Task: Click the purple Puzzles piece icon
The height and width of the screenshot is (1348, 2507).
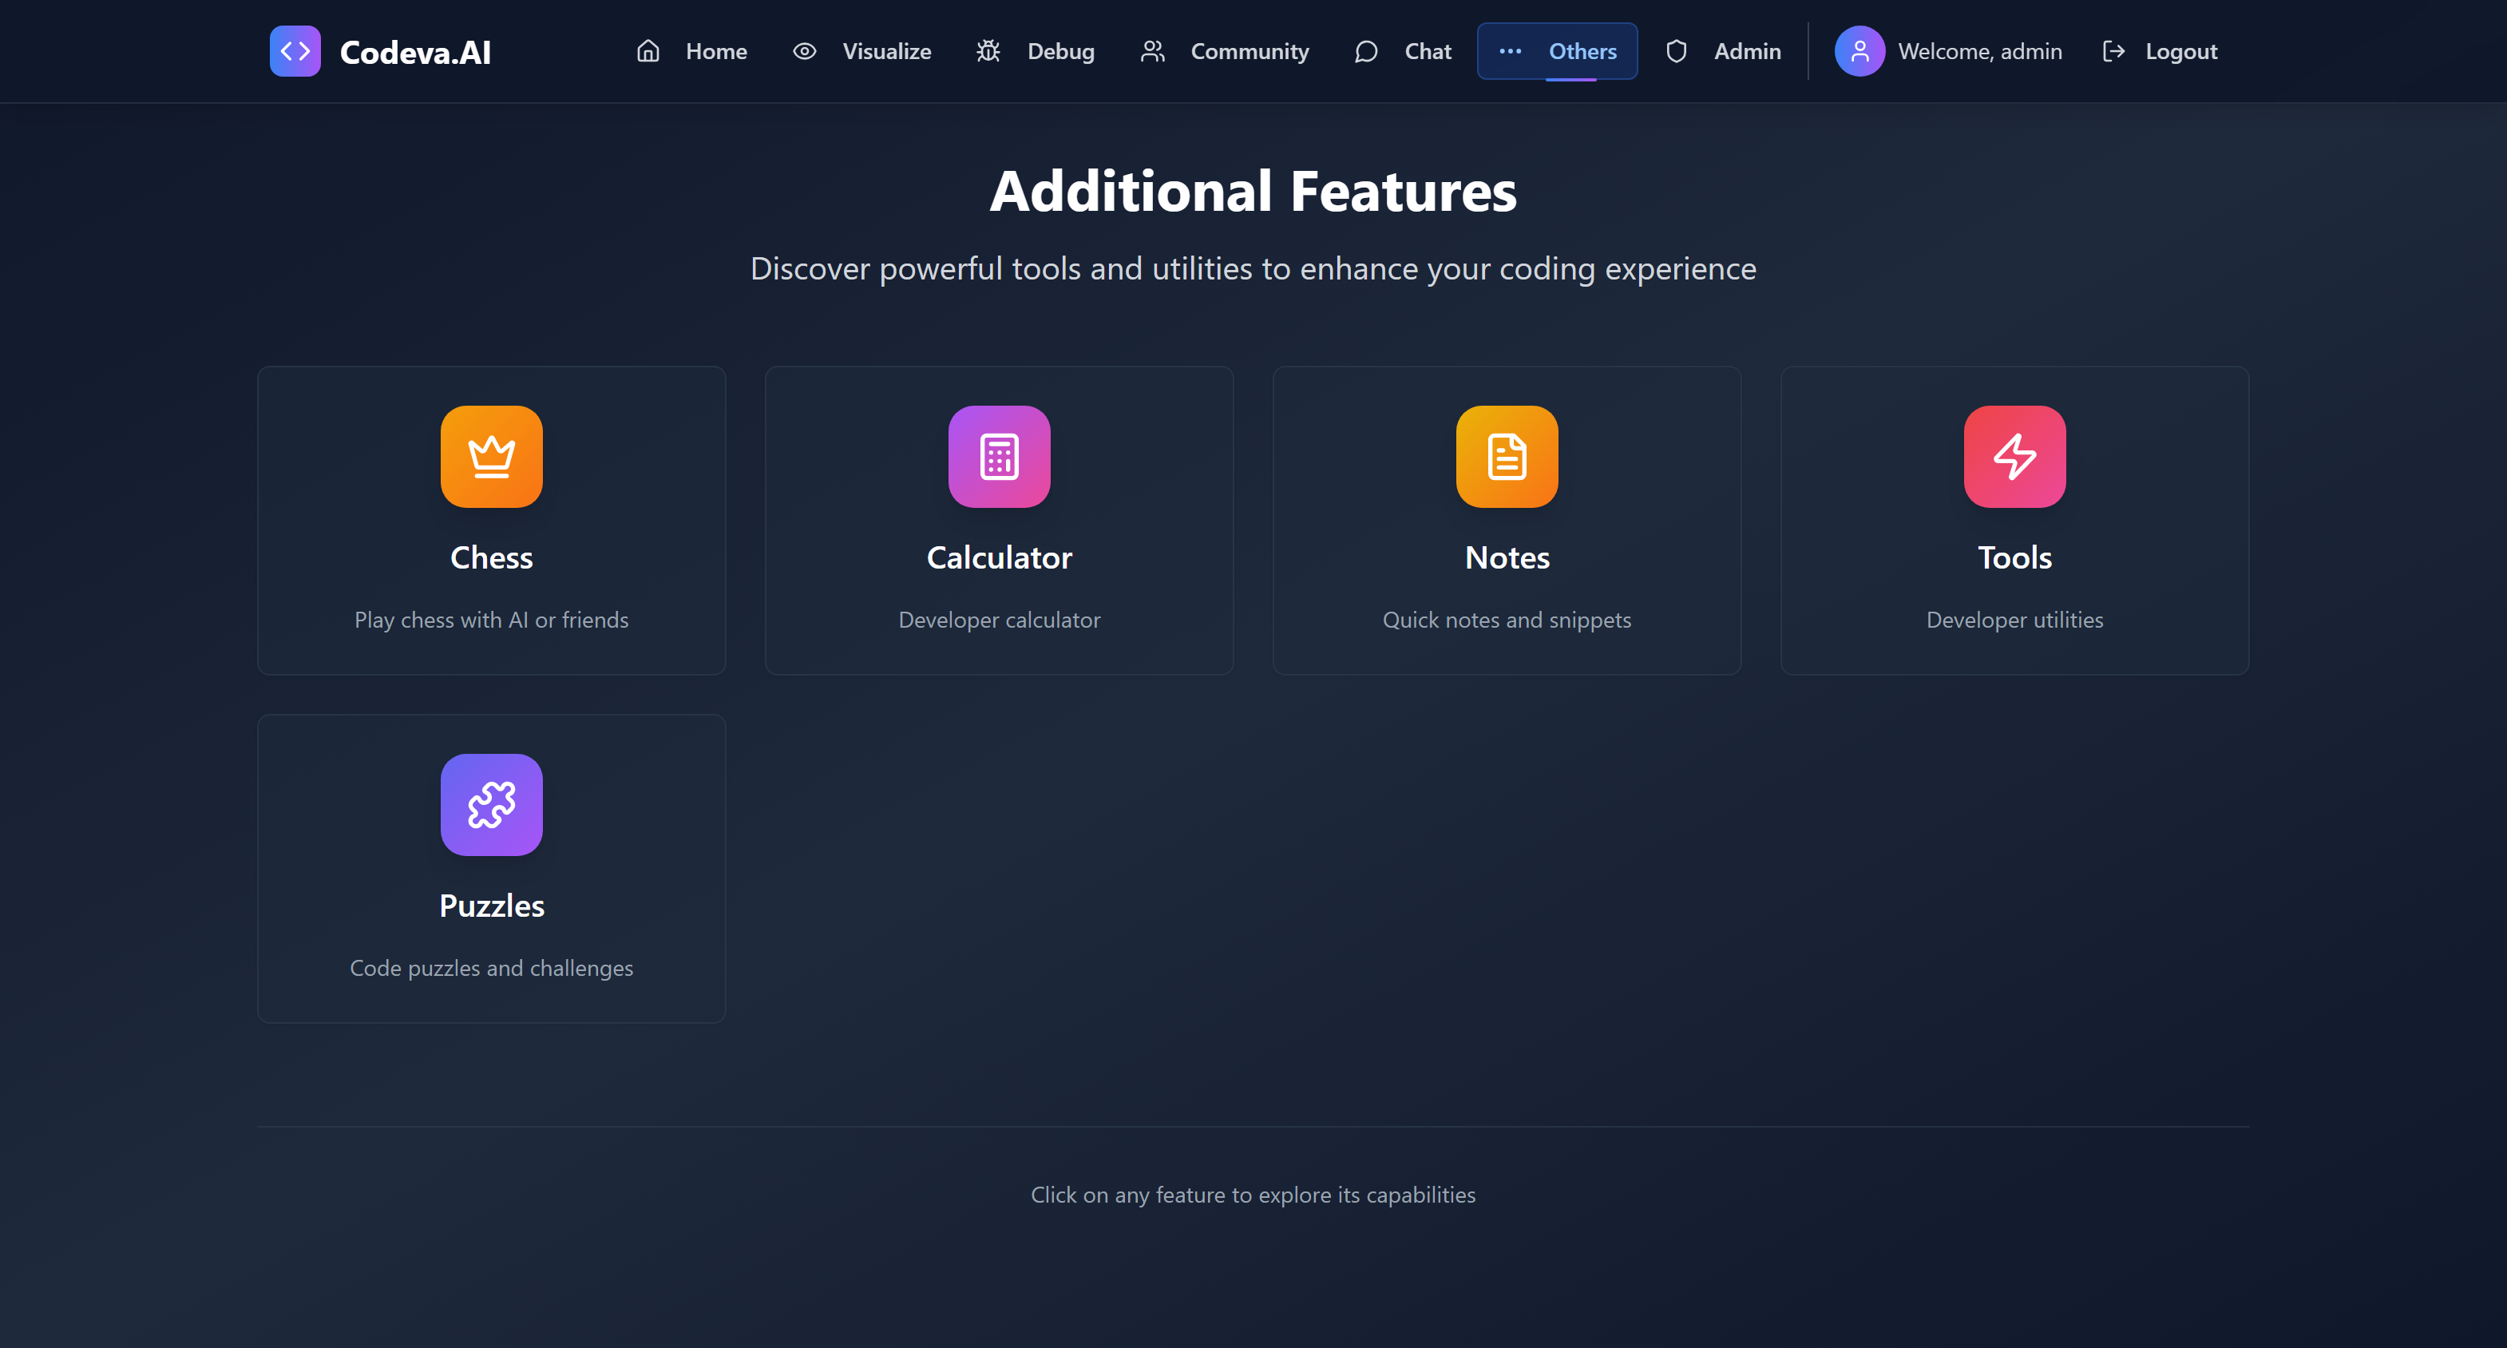Action: (492, 805)
